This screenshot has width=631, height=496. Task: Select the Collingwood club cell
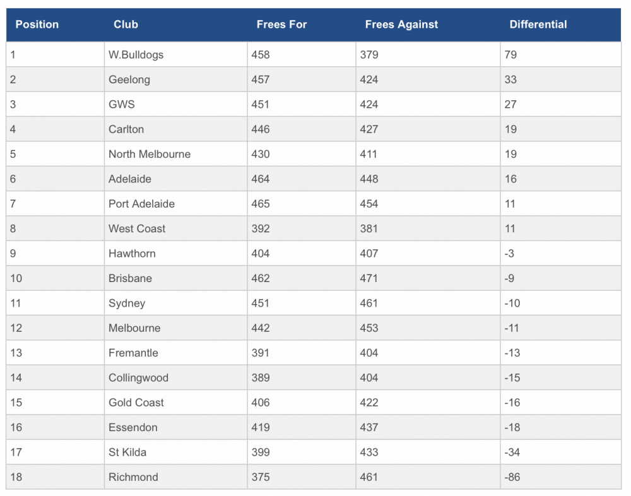176,377
